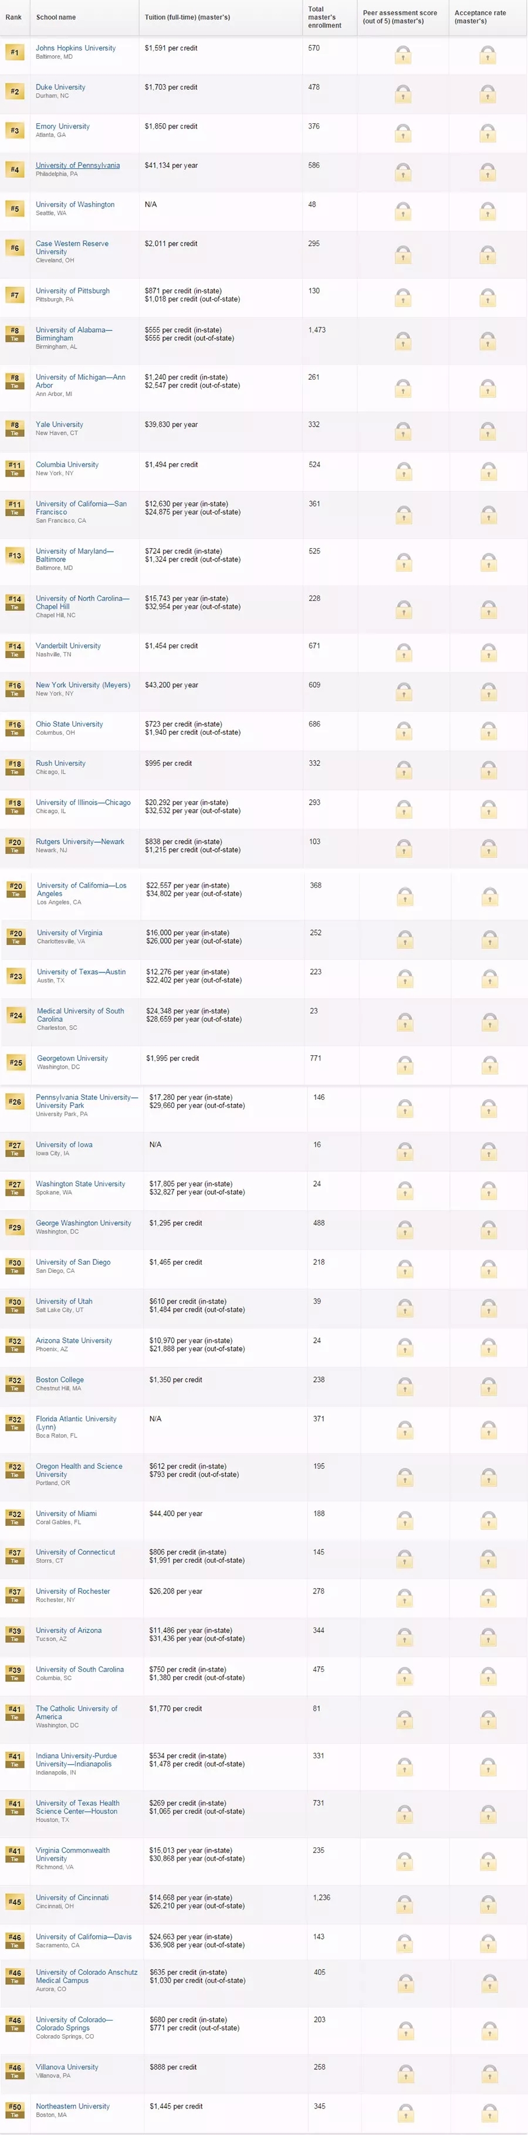This screenshot has width=528, height=2135.
Task: Click the peer assessment lock for University of Cincinnati
Action: pyautogui.click(x=405, y=1904)
